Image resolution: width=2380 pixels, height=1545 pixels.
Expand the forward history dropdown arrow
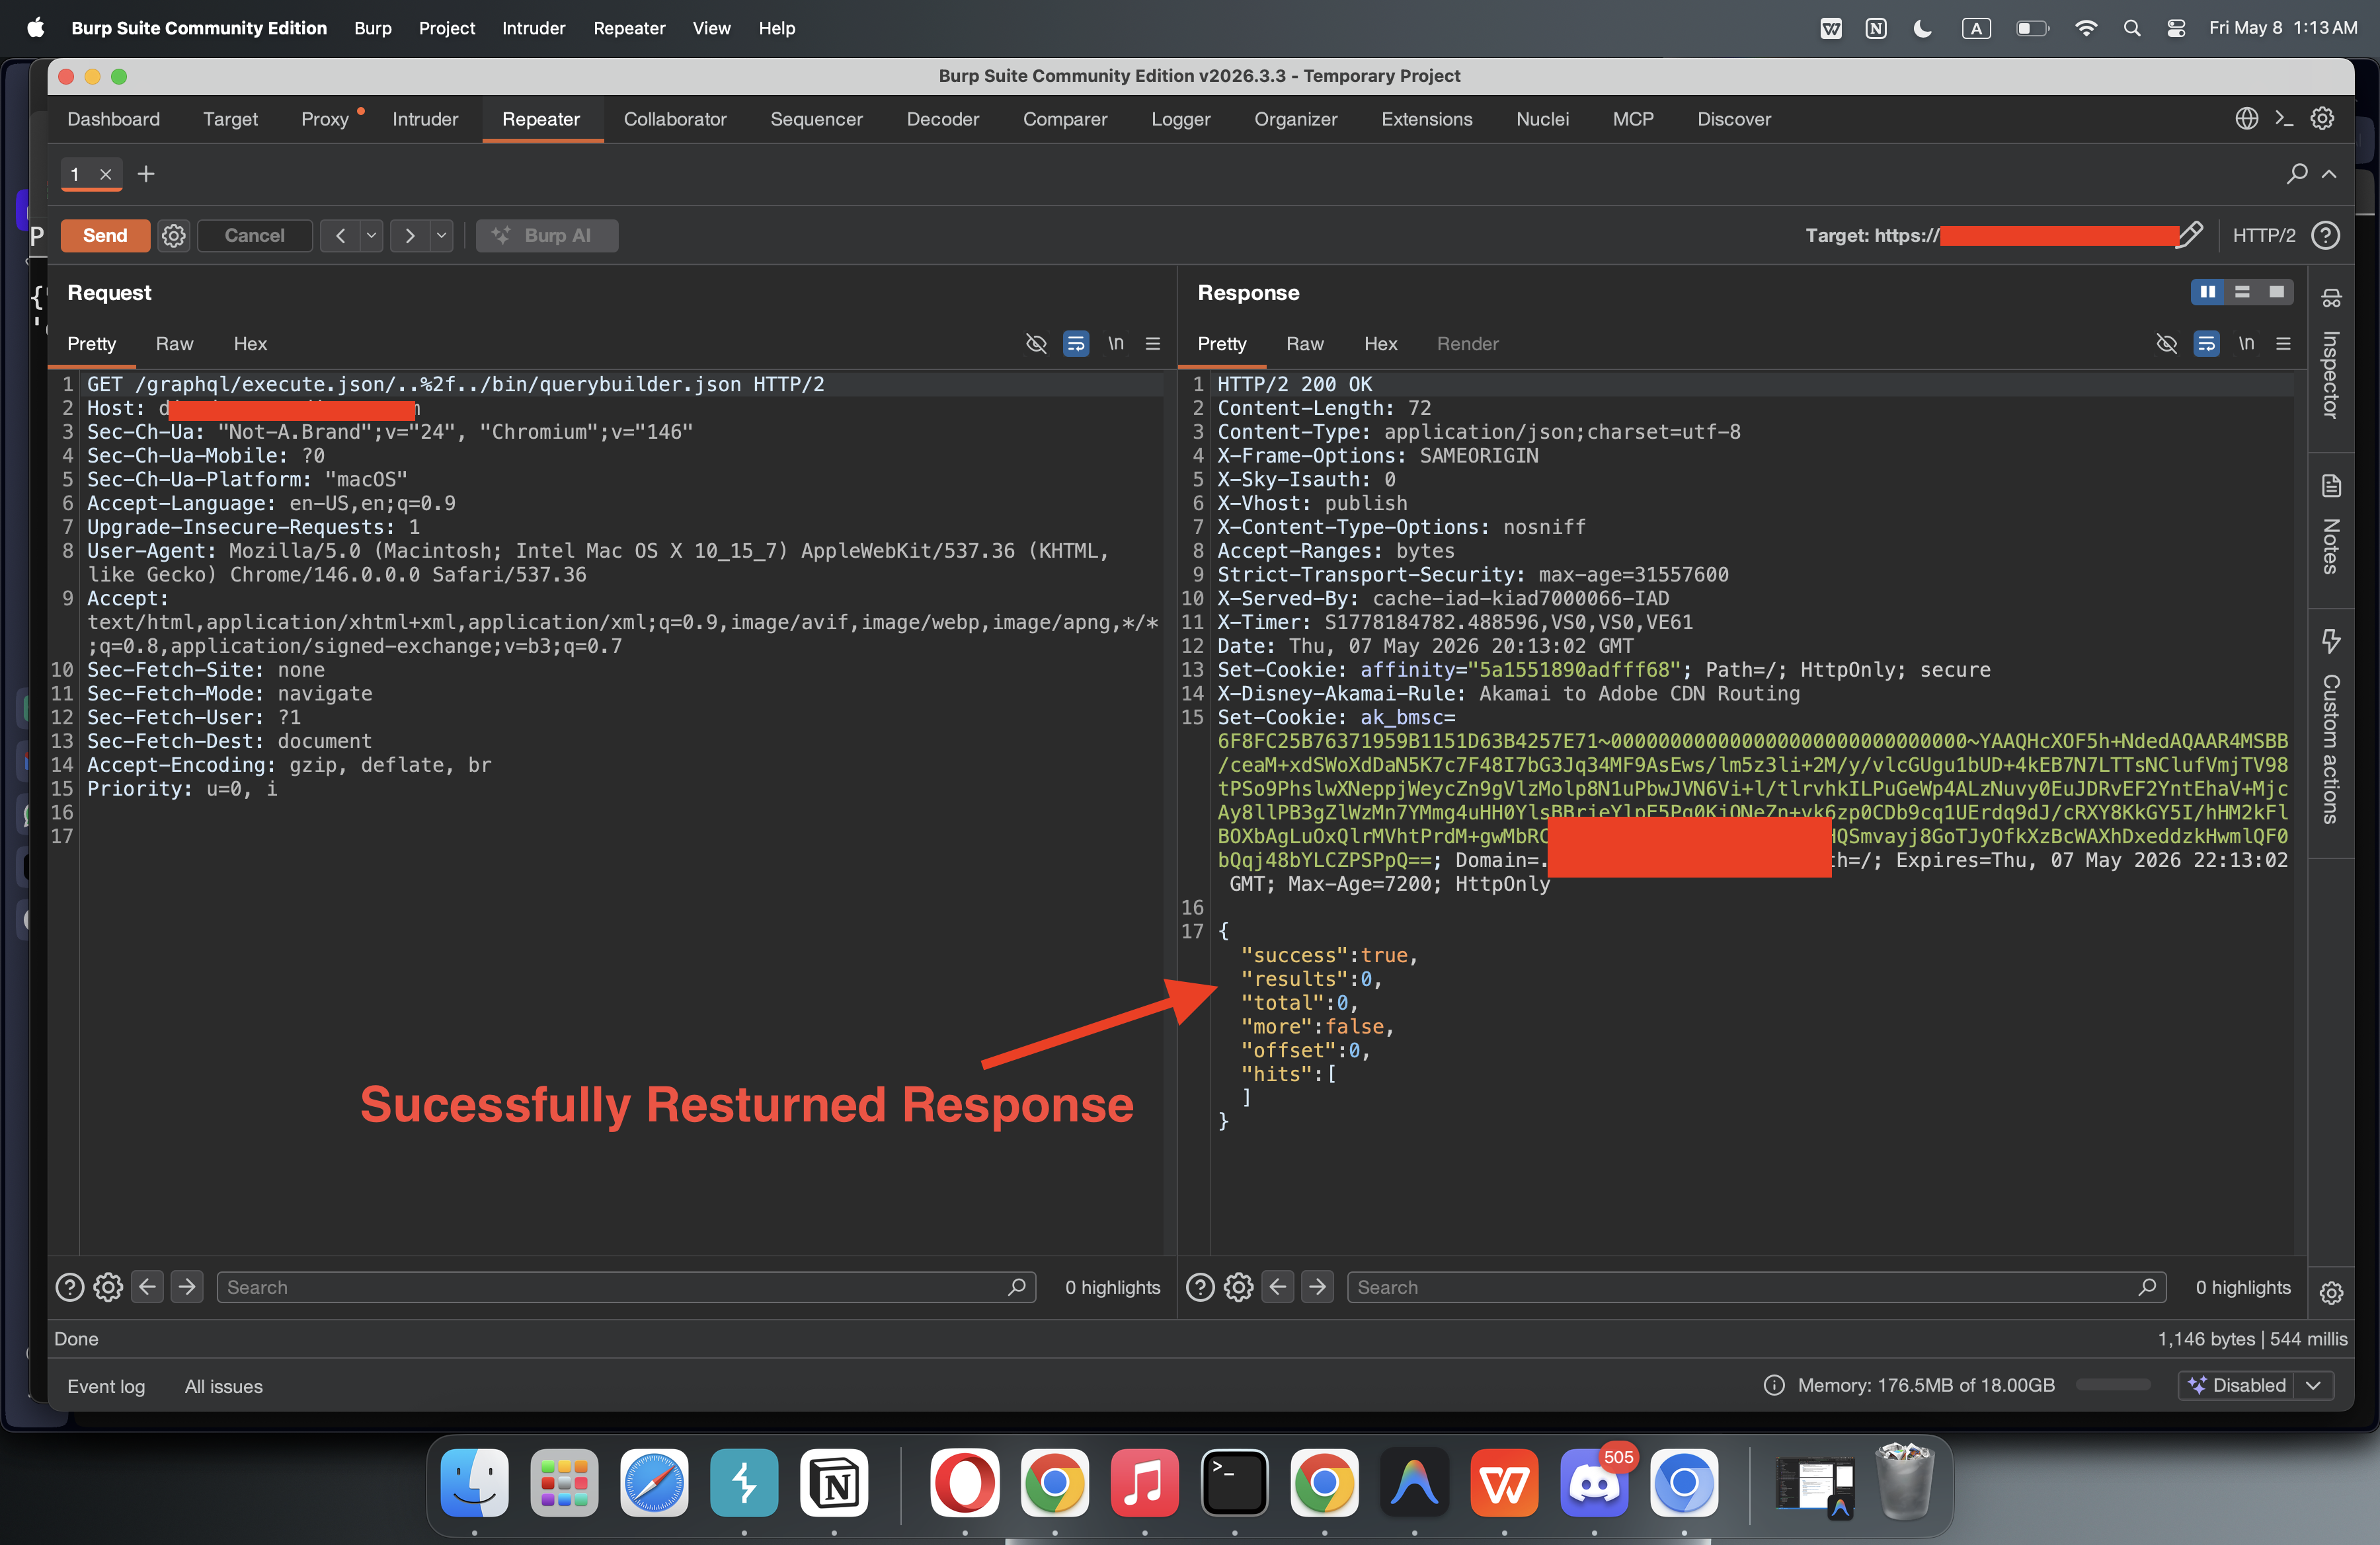coord(440,236)
